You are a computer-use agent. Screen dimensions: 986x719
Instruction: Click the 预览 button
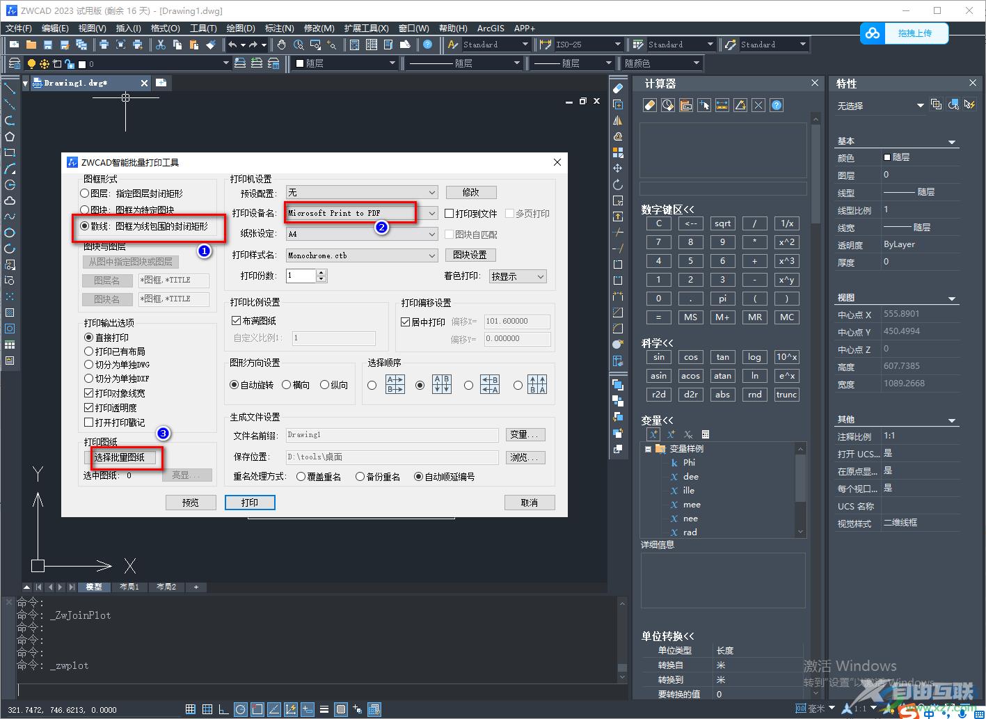(x=191, y=503)
